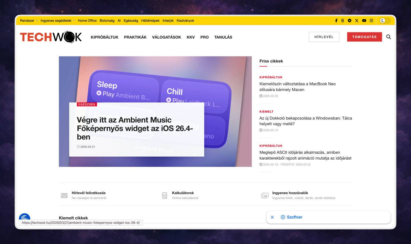Open the Háttérképek top menu item
Image resolution: width=411 pixels, height=244 pixels.
(150, 21)
